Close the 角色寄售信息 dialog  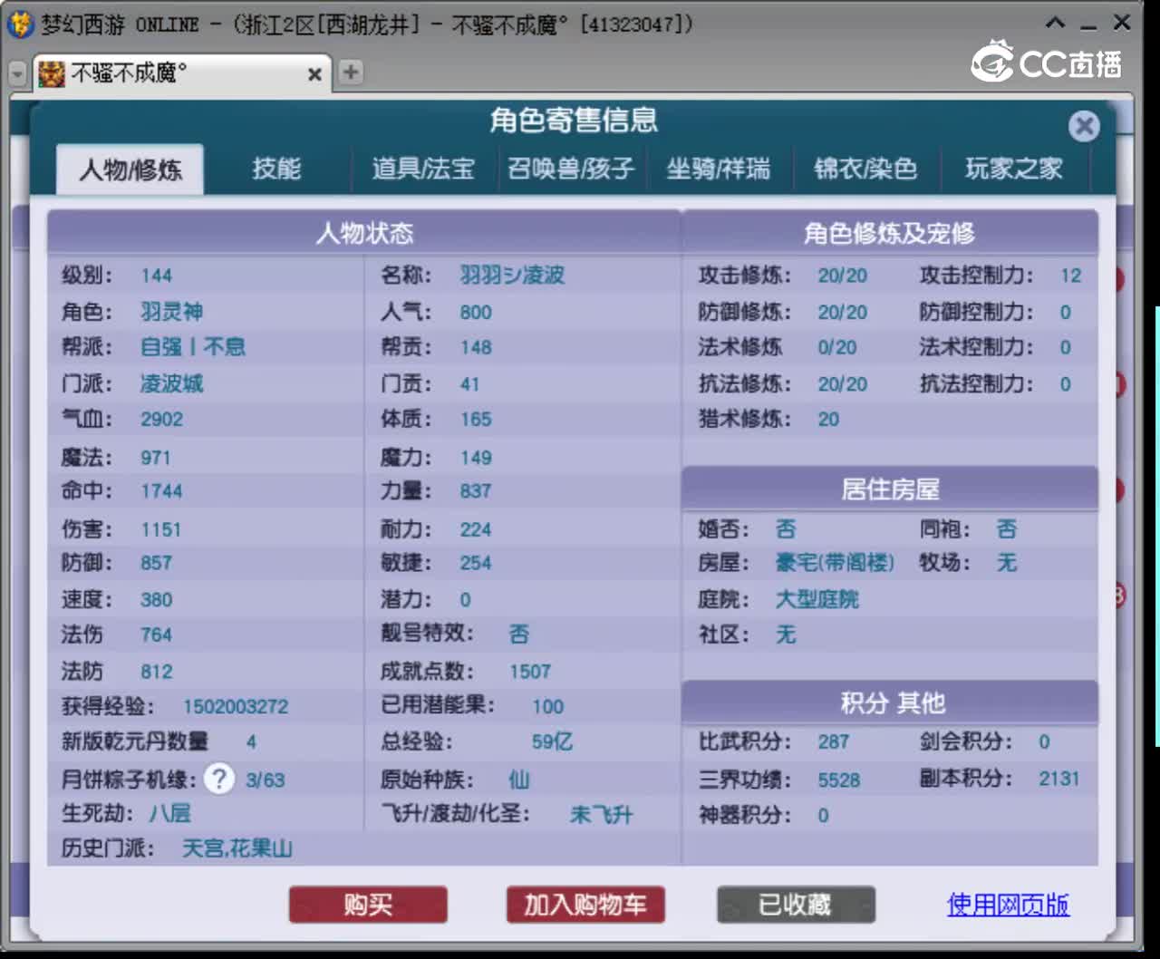tap(1083, 126)
